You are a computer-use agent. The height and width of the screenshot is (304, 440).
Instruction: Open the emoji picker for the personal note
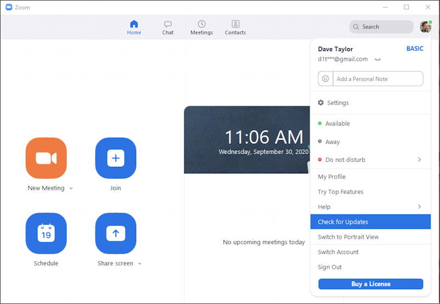[325, 78]
